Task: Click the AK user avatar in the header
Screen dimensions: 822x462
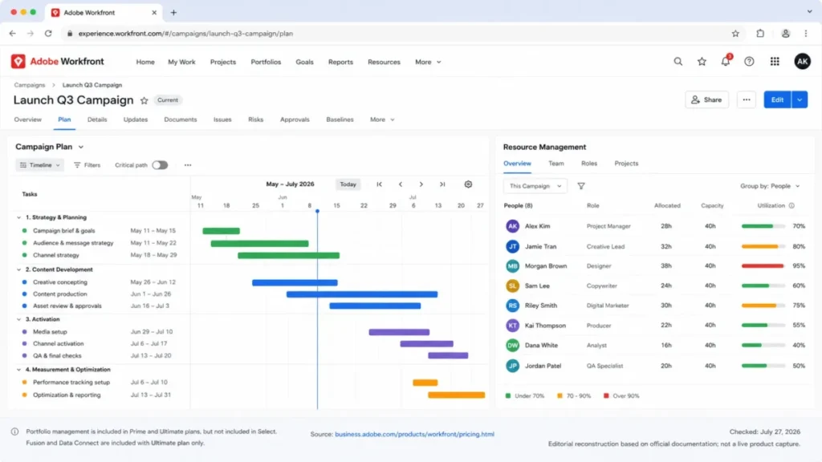Action: (x=802, y=61)
